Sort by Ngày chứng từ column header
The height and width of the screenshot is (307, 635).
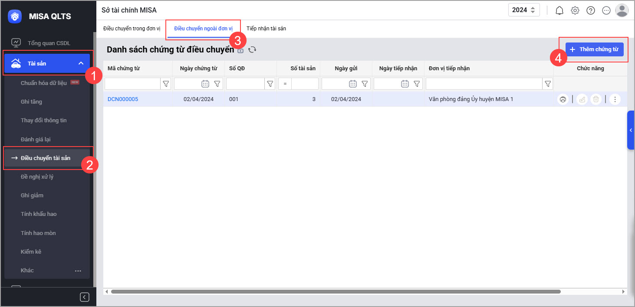[x=198, y=68]
